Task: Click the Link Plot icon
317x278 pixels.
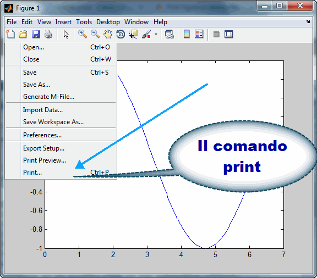Action: [170, 34]
